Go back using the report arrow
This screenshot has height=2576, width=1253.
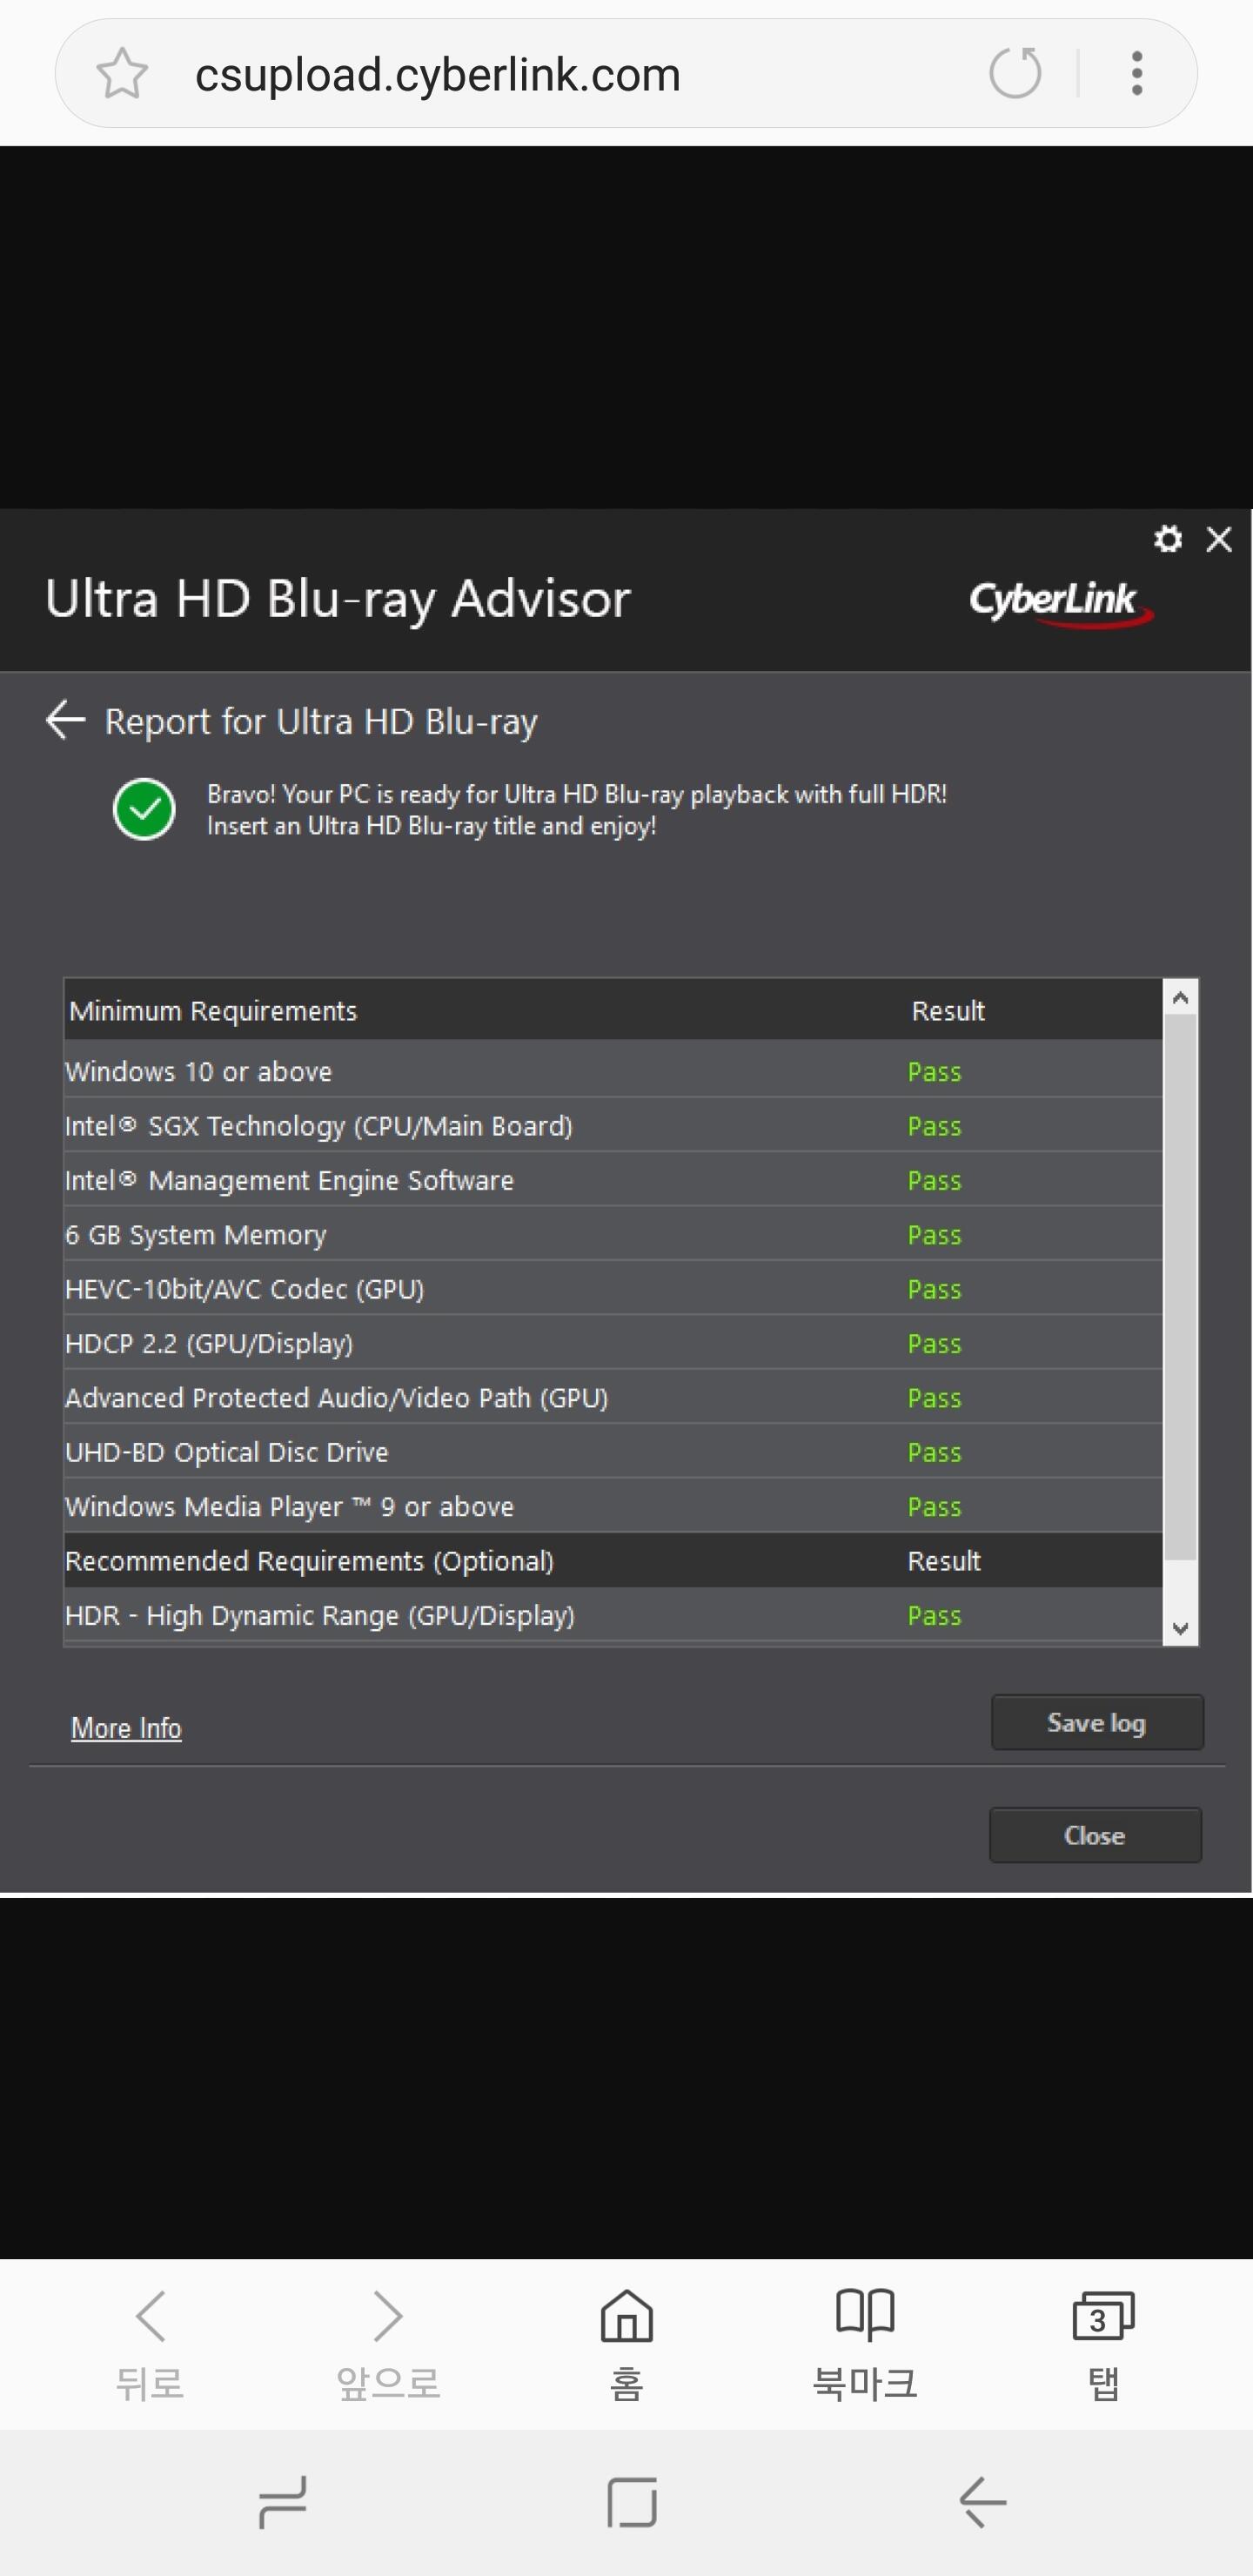point(66,720)
